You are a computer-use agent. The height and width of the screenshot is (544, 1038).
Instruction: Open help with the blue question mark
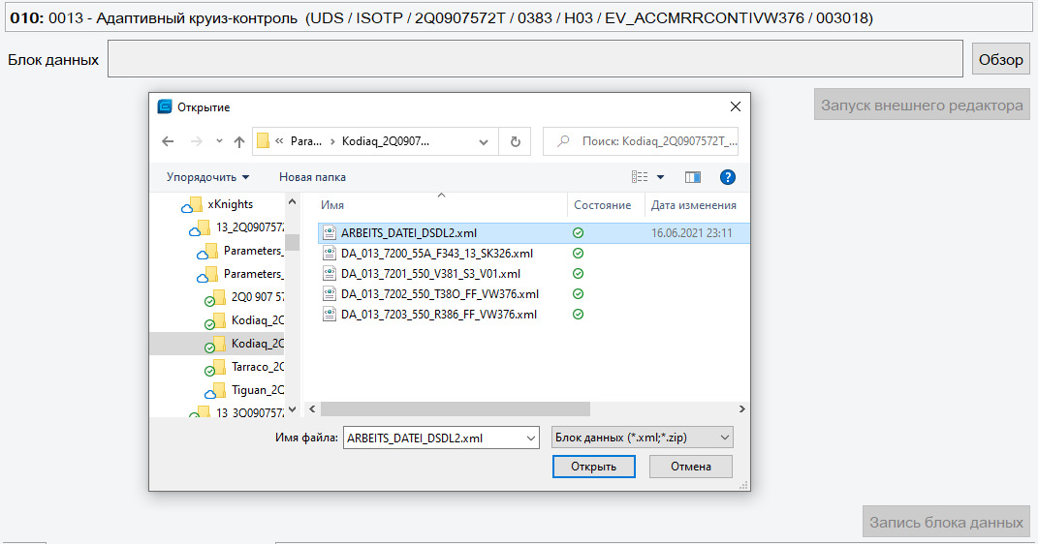(727, 177)
